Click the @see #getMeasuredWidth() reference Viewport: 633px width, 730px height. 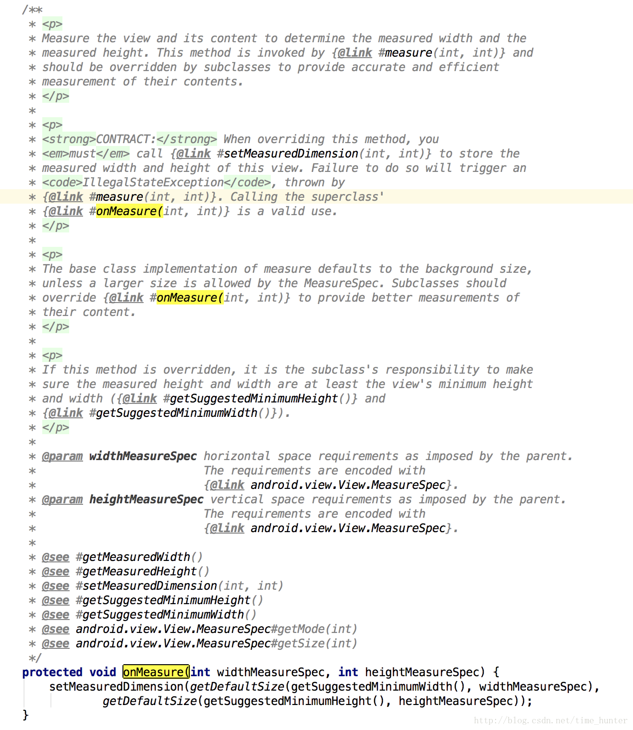(122, 557)
